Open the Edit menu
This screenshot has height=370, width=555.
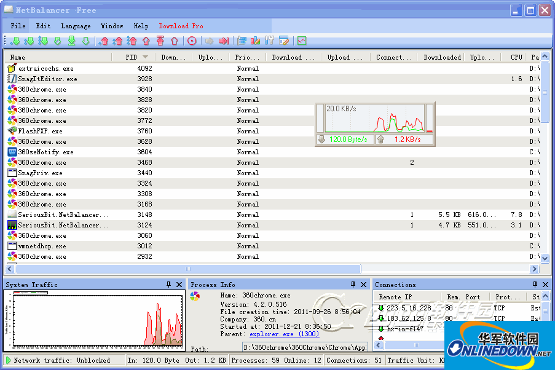(43, 26)
